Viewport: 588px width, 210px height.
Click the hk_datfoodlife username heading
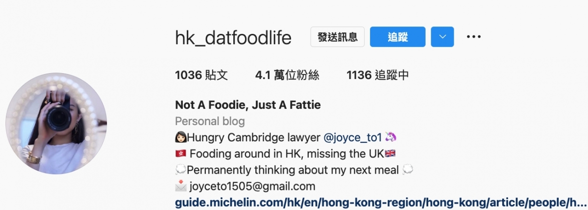click(233, 38)
